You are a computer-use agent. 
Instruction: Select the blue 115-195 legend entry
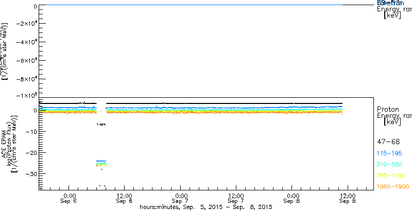click(389, 153)
